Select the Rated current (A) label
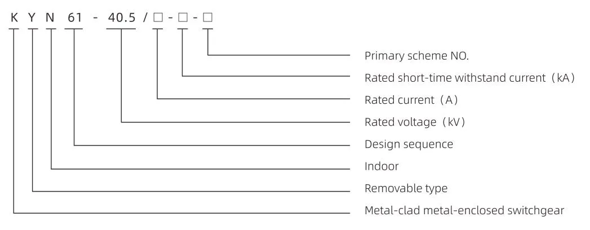The height and width of the screenshot is (230, 590). tap(411, 100)
